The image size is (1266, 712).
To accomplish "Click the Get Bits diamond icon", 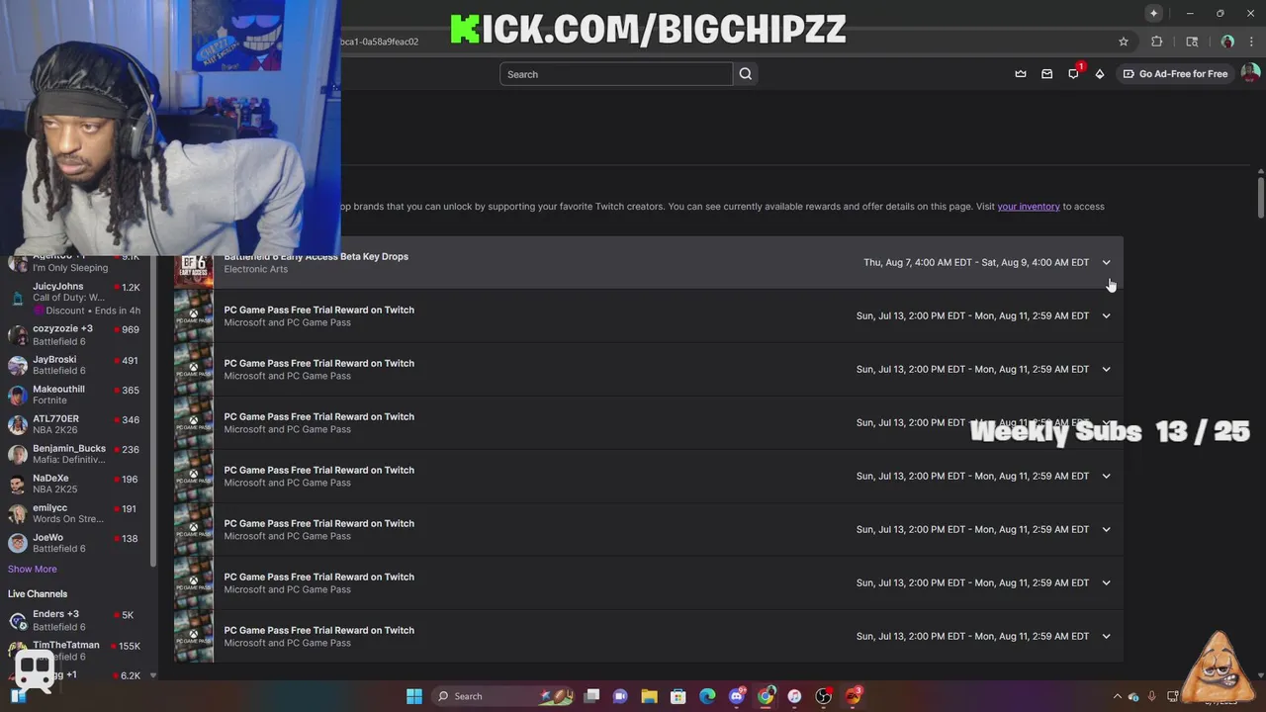I will (x=1100, y=74).
